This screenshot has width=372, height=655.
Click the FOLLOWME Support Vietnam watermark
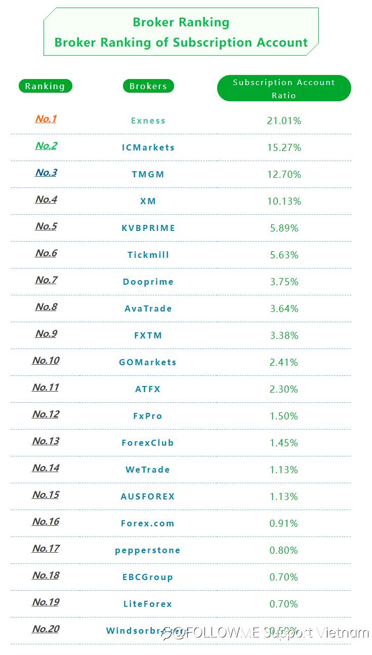pos(271,632)
